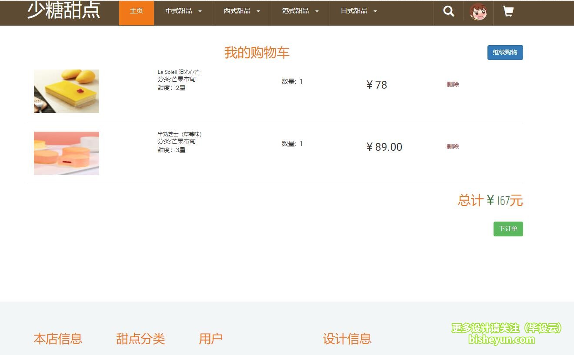
Task: Click the Le Soleil 阳光心芒 product name
Action: pos(178,72)
